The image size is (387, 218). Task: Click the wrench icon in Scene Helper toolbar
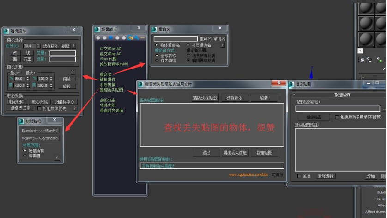137,37
